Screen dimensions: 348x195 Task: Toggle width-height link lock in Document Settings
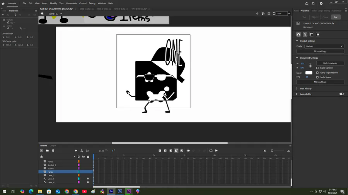point(310,66)
